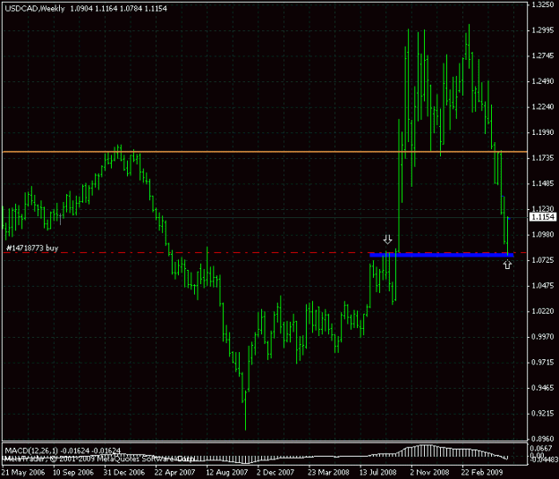The height and width of the screenshot is (479, 559).
Task: Click the 1.1990 price scale label
Action: tap(543, 132)
